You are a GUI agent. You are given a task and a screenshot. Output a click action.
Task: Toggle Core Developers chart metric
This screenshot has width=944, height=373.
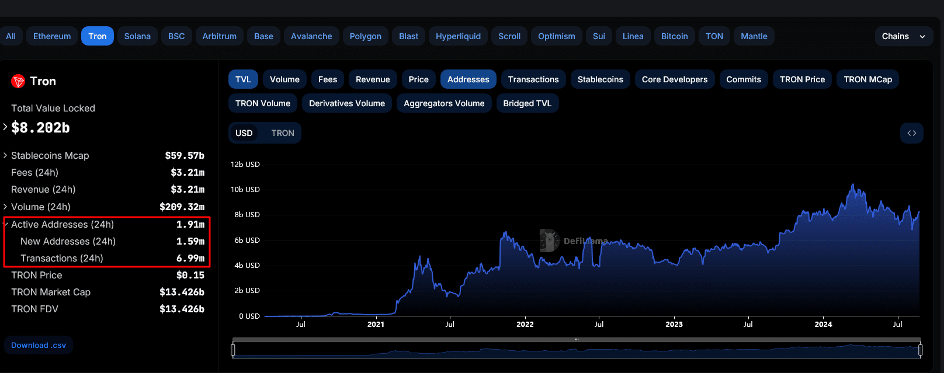(675, 79)
